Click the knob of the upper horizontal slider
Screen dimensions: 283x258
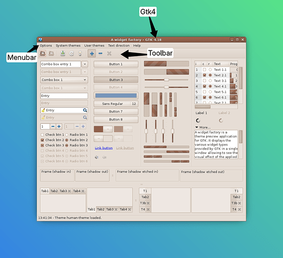tap(166, 79)
